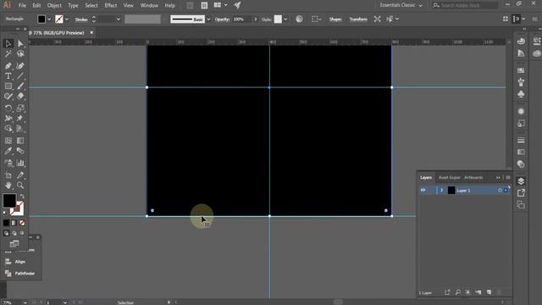Open the stroke weight dropdown
542x305 pixels.
point(119,19)
